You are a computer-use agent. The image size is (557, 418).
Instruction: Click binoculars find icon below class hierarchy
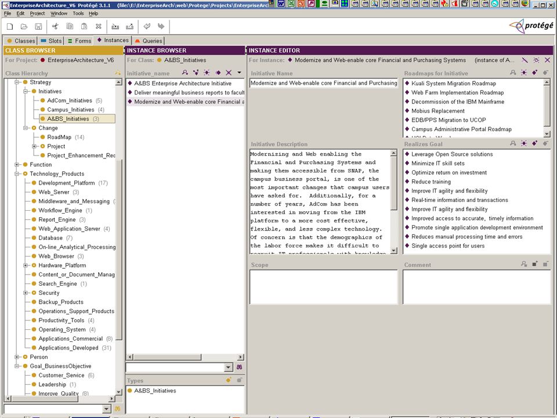(x=118, y=409)
